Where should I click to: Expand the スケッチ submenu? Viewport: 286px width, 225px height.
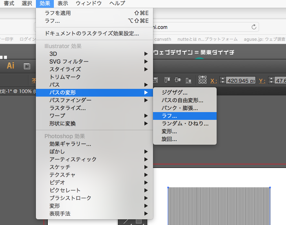(x=95, y=167)
